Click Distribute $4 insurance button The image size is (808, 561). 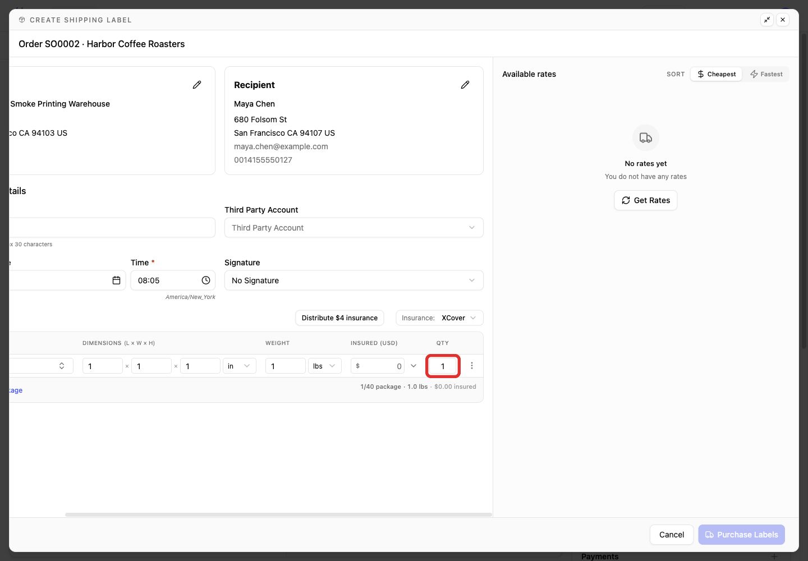coord(339,318)
